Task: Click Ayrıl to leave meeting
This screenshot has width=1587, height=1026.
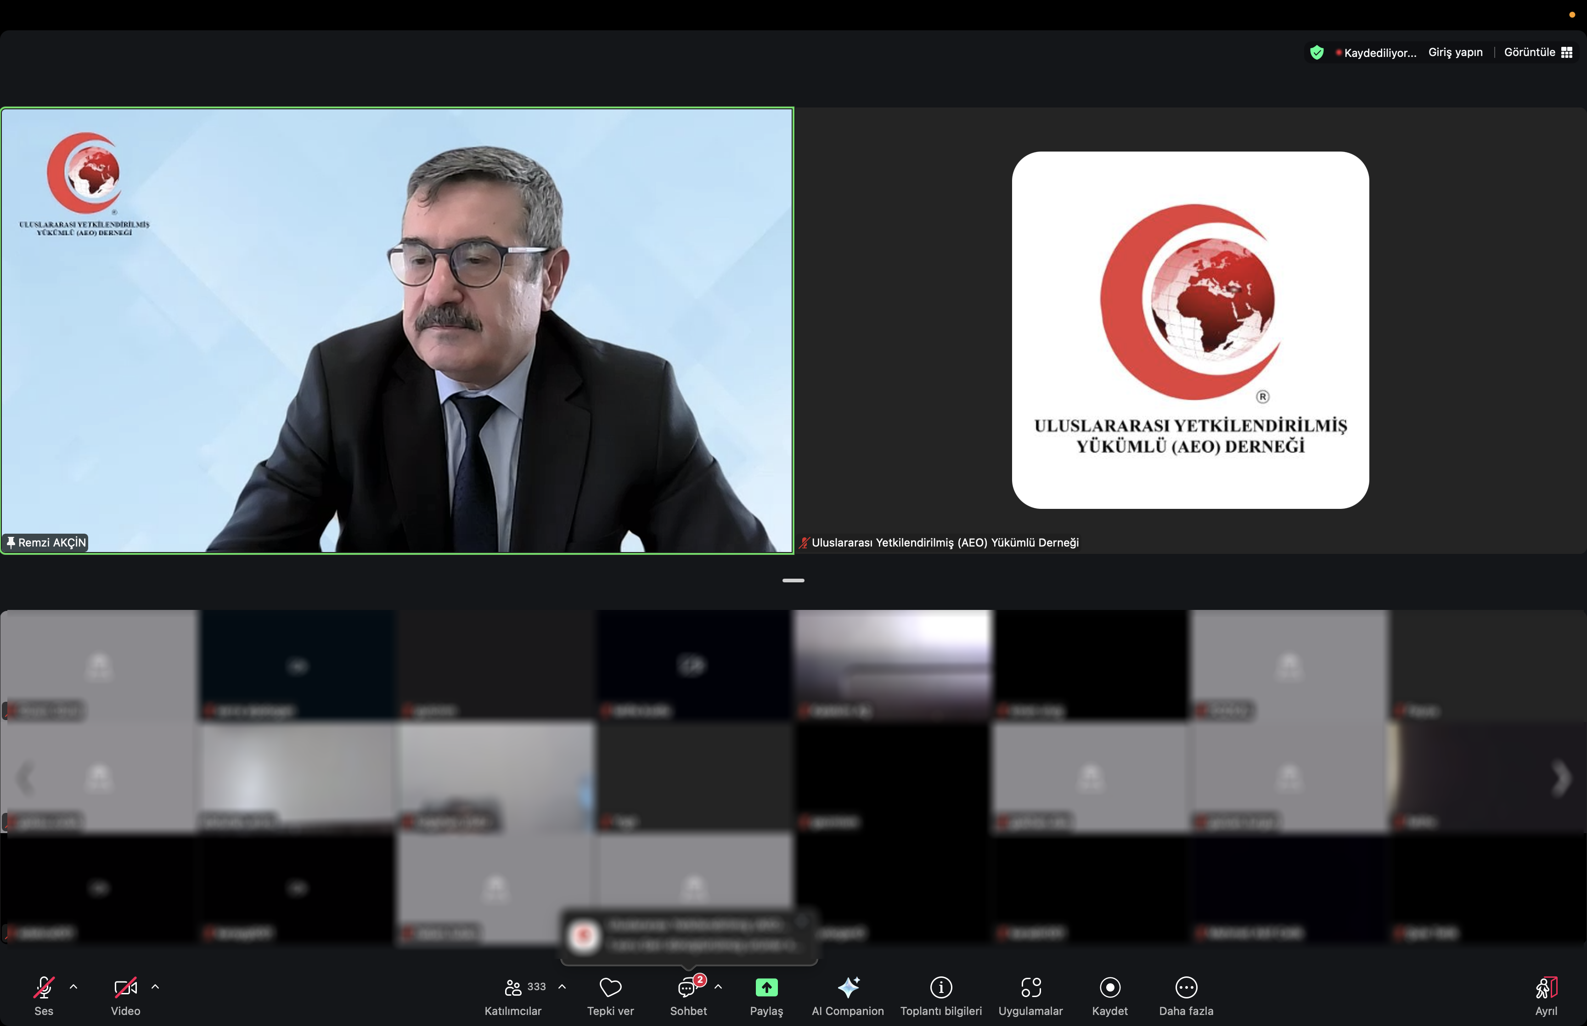Action: coord(1546,987)
